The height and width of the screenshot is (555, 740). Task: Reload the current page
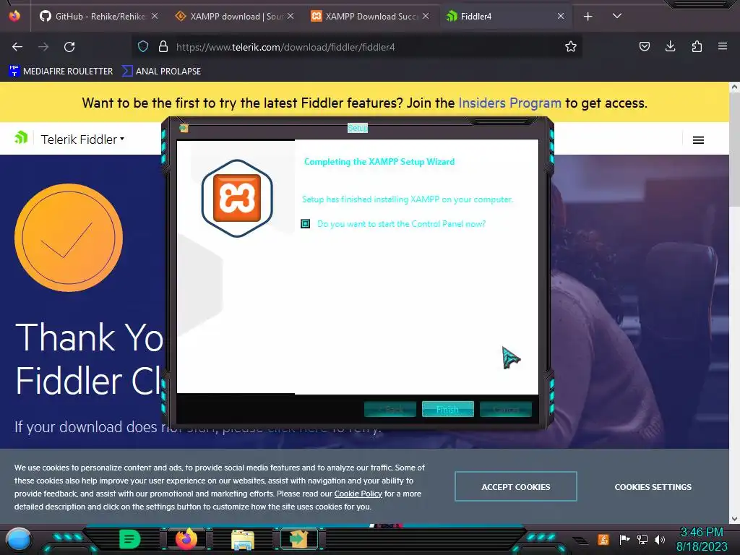[x=69, y=47]
